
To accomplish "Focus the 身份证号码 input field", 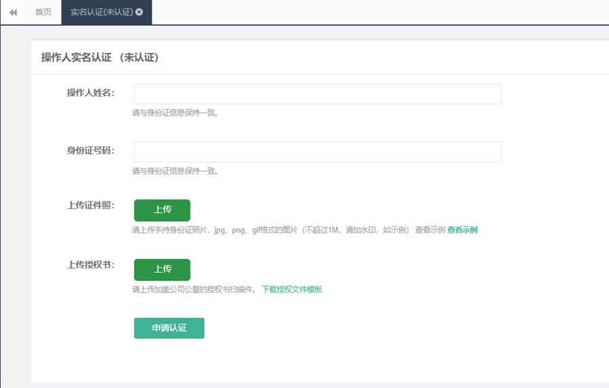I will 318,152.
